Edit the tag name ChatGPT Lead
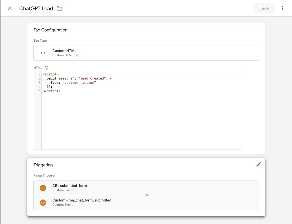 (x=36, y=9)
